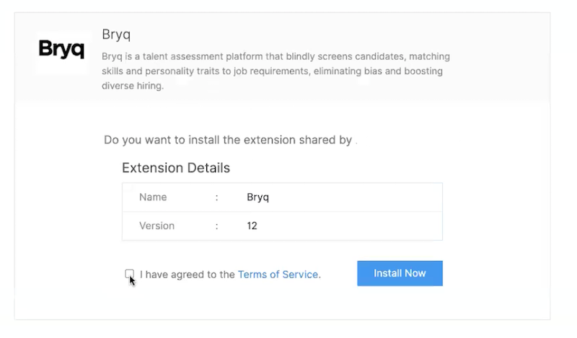Select the Name label in details table

point(153,197)
